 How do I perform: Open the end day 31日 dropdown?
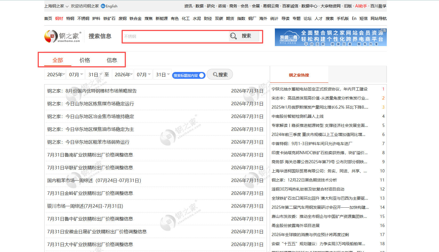pos(162,75)
